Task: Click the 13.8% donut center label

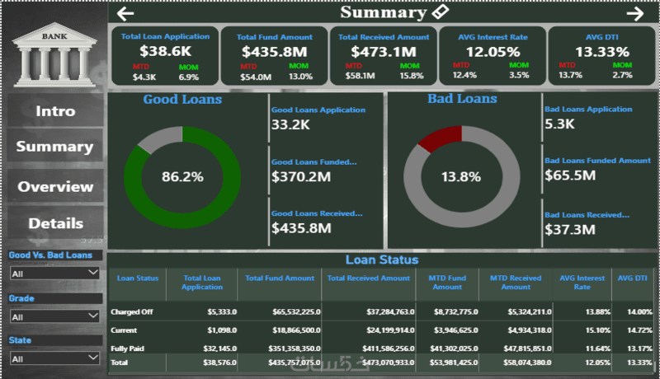Action: (461, 176)
